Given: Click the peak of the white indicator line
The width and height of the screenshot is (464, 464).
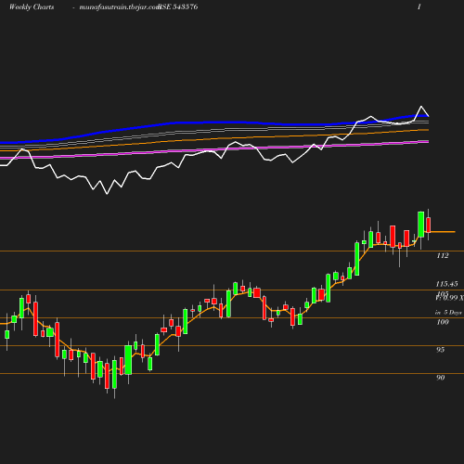Looking at the screenshot, I should click(x=421, y=107).
